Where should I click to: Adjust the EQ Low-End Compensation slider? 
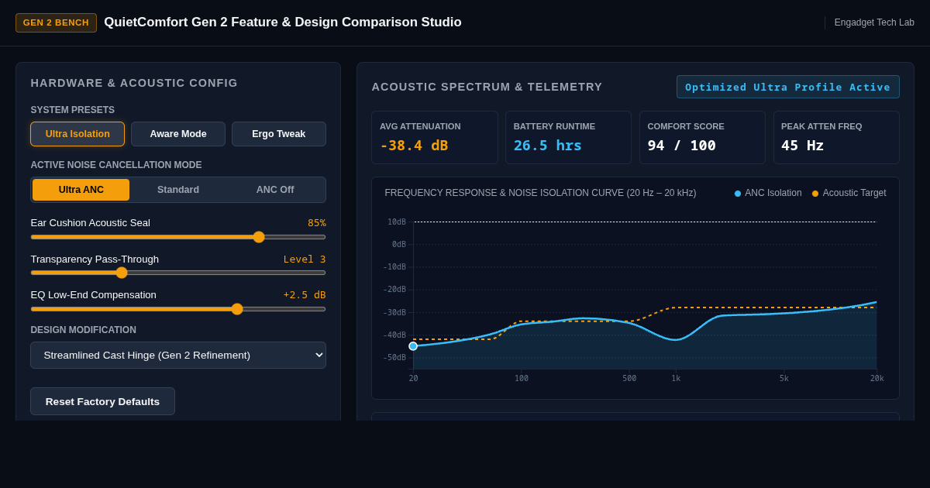(178, 309)
